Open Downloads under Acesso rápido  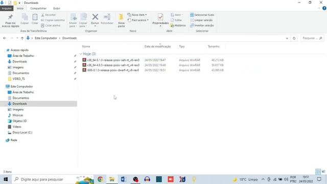[19, 61]
